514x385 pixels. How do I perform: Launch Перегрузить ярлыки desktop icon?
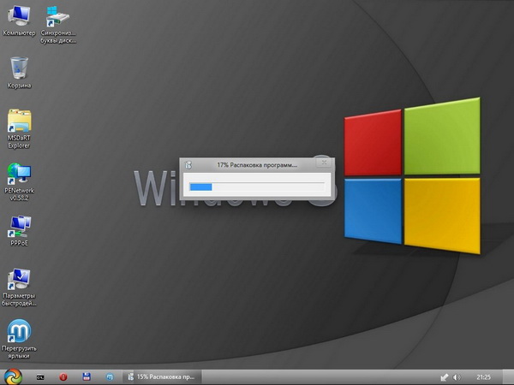(x=19, y=332)
